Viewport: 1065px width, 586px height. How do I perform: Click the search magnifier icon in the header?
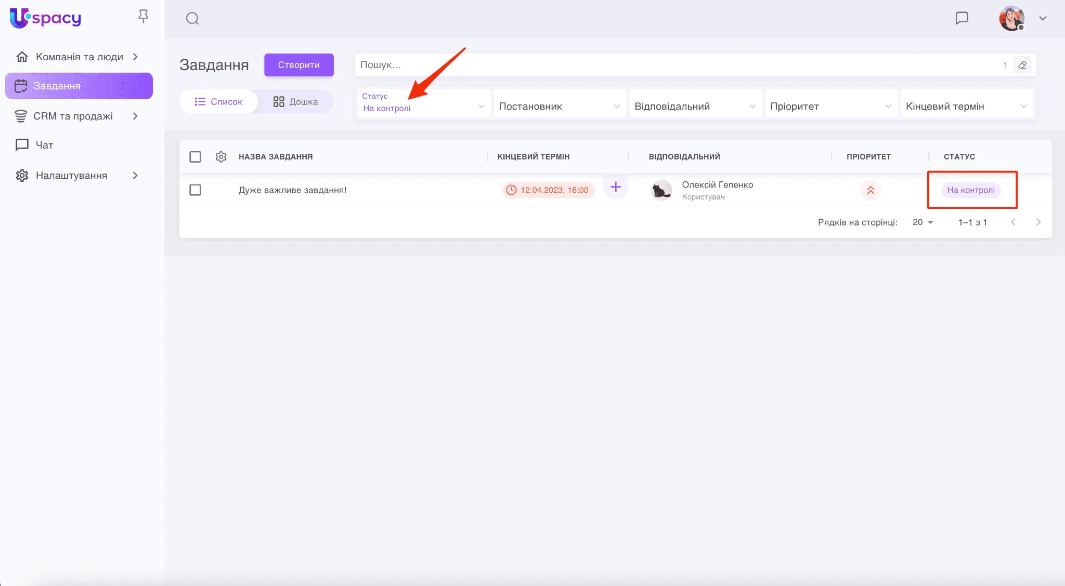(x=192, y=19)
